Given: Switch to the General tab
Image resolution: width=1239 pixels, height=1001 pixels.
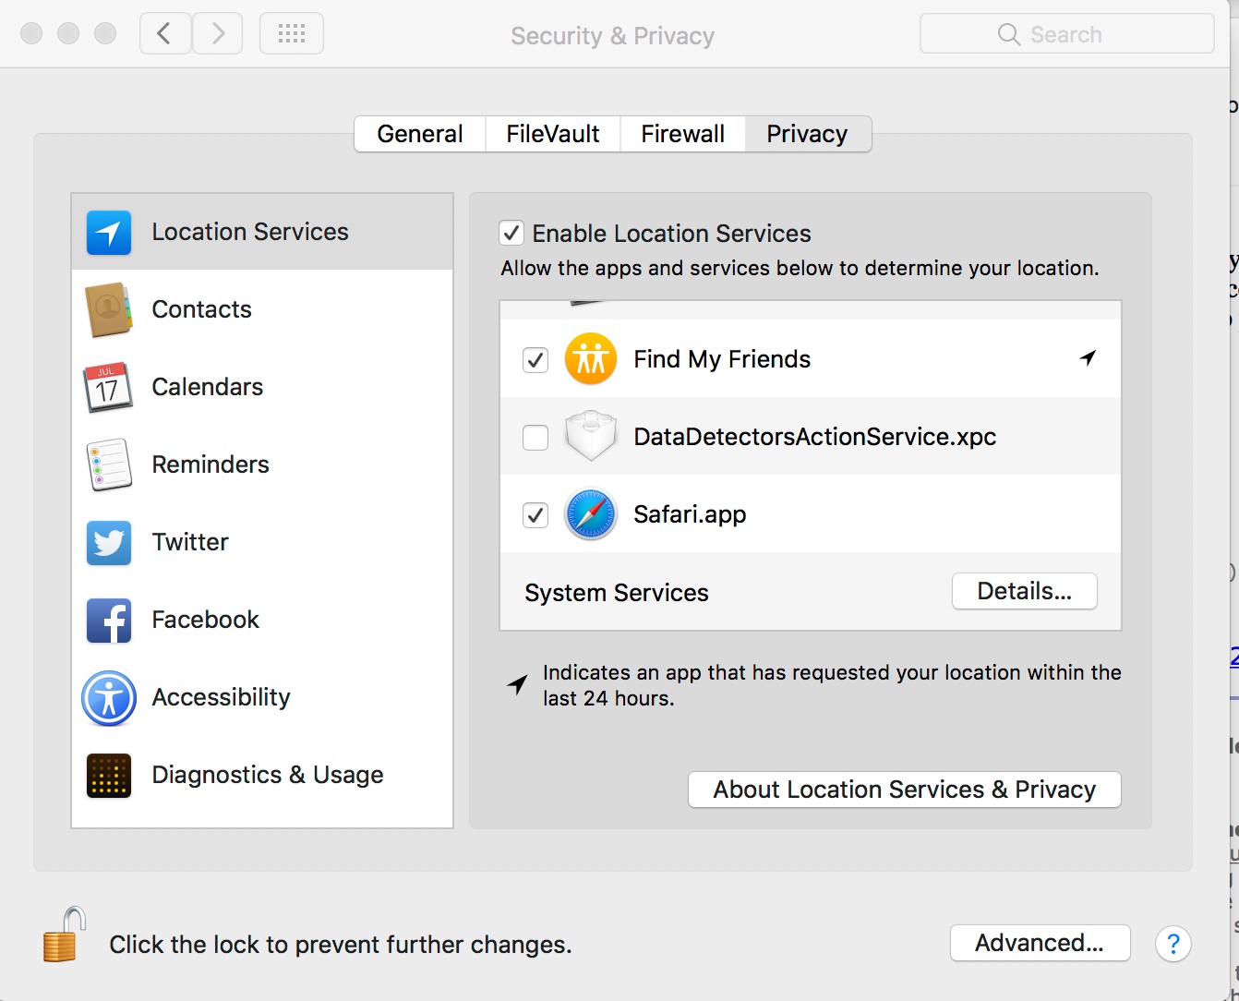Looking at the screenshot, I should coord(420,134).
